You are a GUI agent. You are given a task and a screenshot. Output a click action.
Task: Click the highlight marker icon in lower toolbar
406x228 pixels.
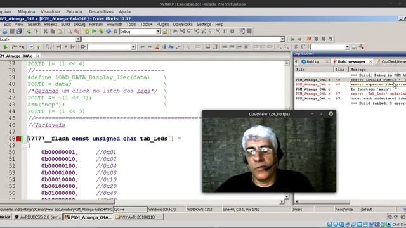coord(157,47)
